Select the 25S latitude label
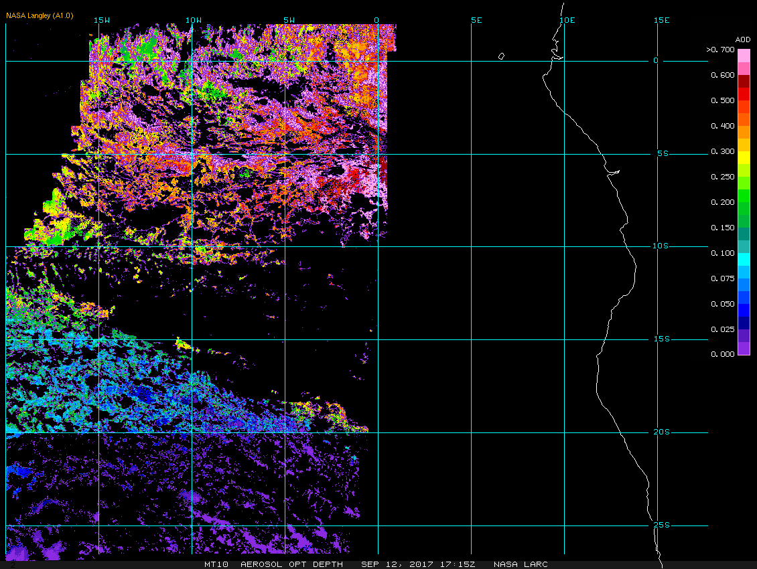757x569 pixels. pos(661,525)
